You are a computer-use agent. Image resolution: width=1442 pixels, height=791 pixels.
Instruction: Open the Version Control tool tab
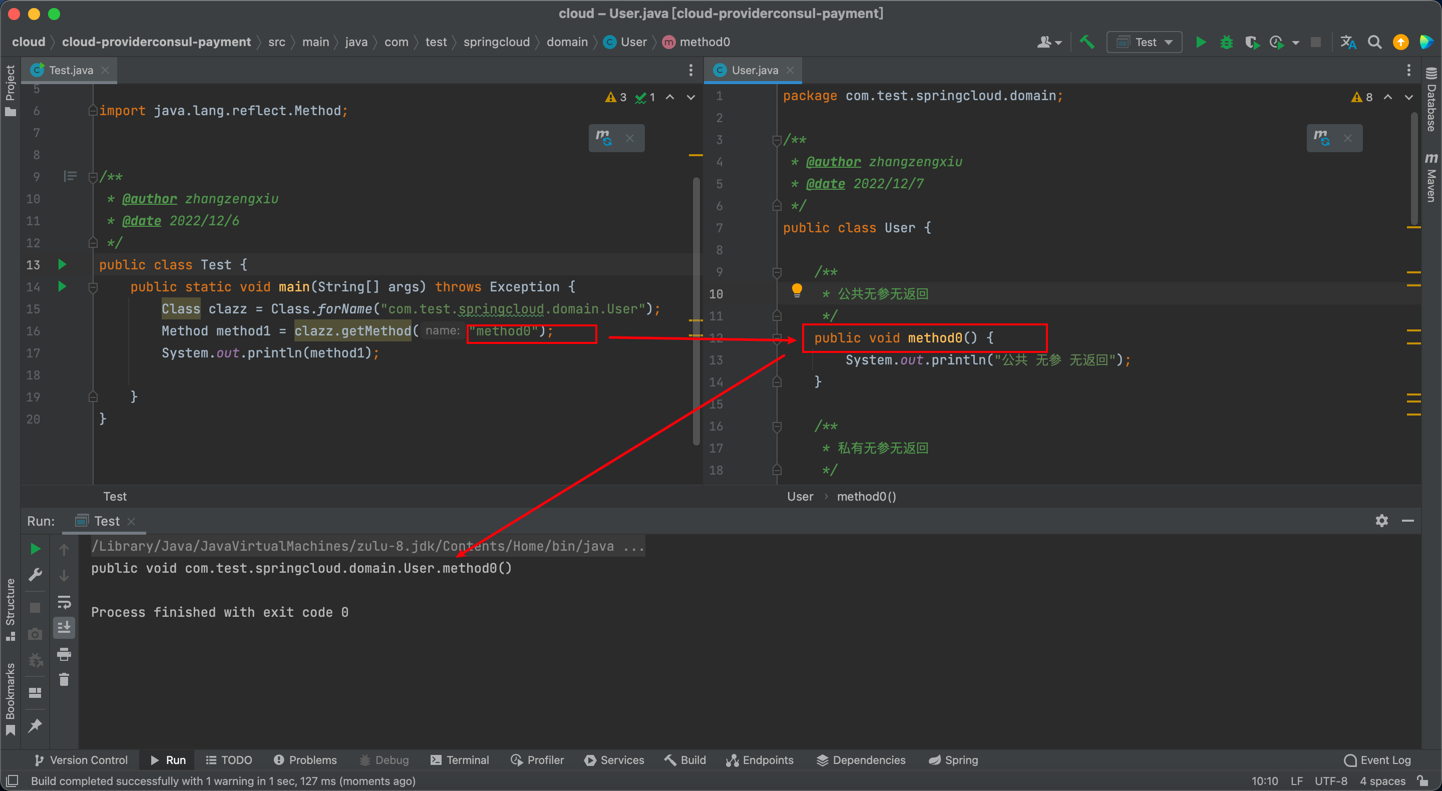pyautogui.click(x=81, y=759)
